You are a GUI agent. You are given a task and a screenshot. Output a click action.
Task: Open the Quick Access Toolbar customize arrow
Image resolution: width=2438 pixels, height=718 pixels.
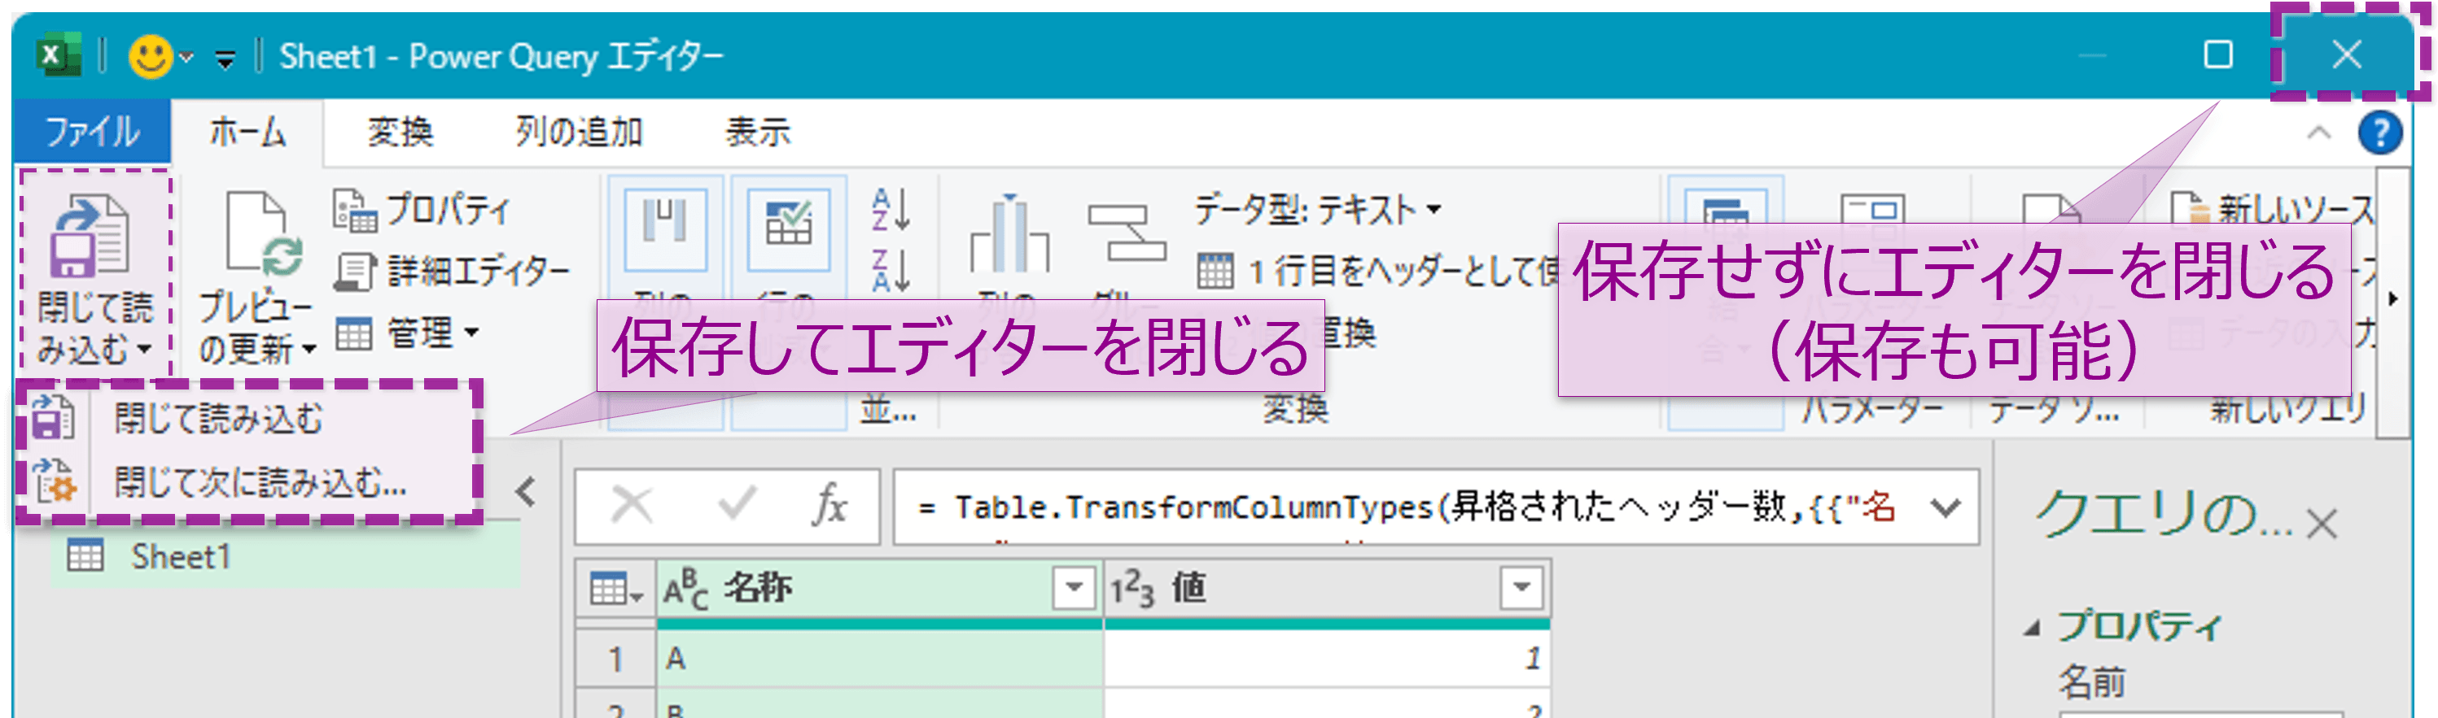click(225, 59)
